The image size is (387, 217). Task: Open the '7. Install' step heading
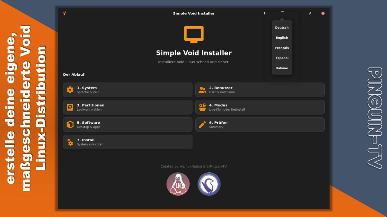pyautogui.click(x=86, y=140)
